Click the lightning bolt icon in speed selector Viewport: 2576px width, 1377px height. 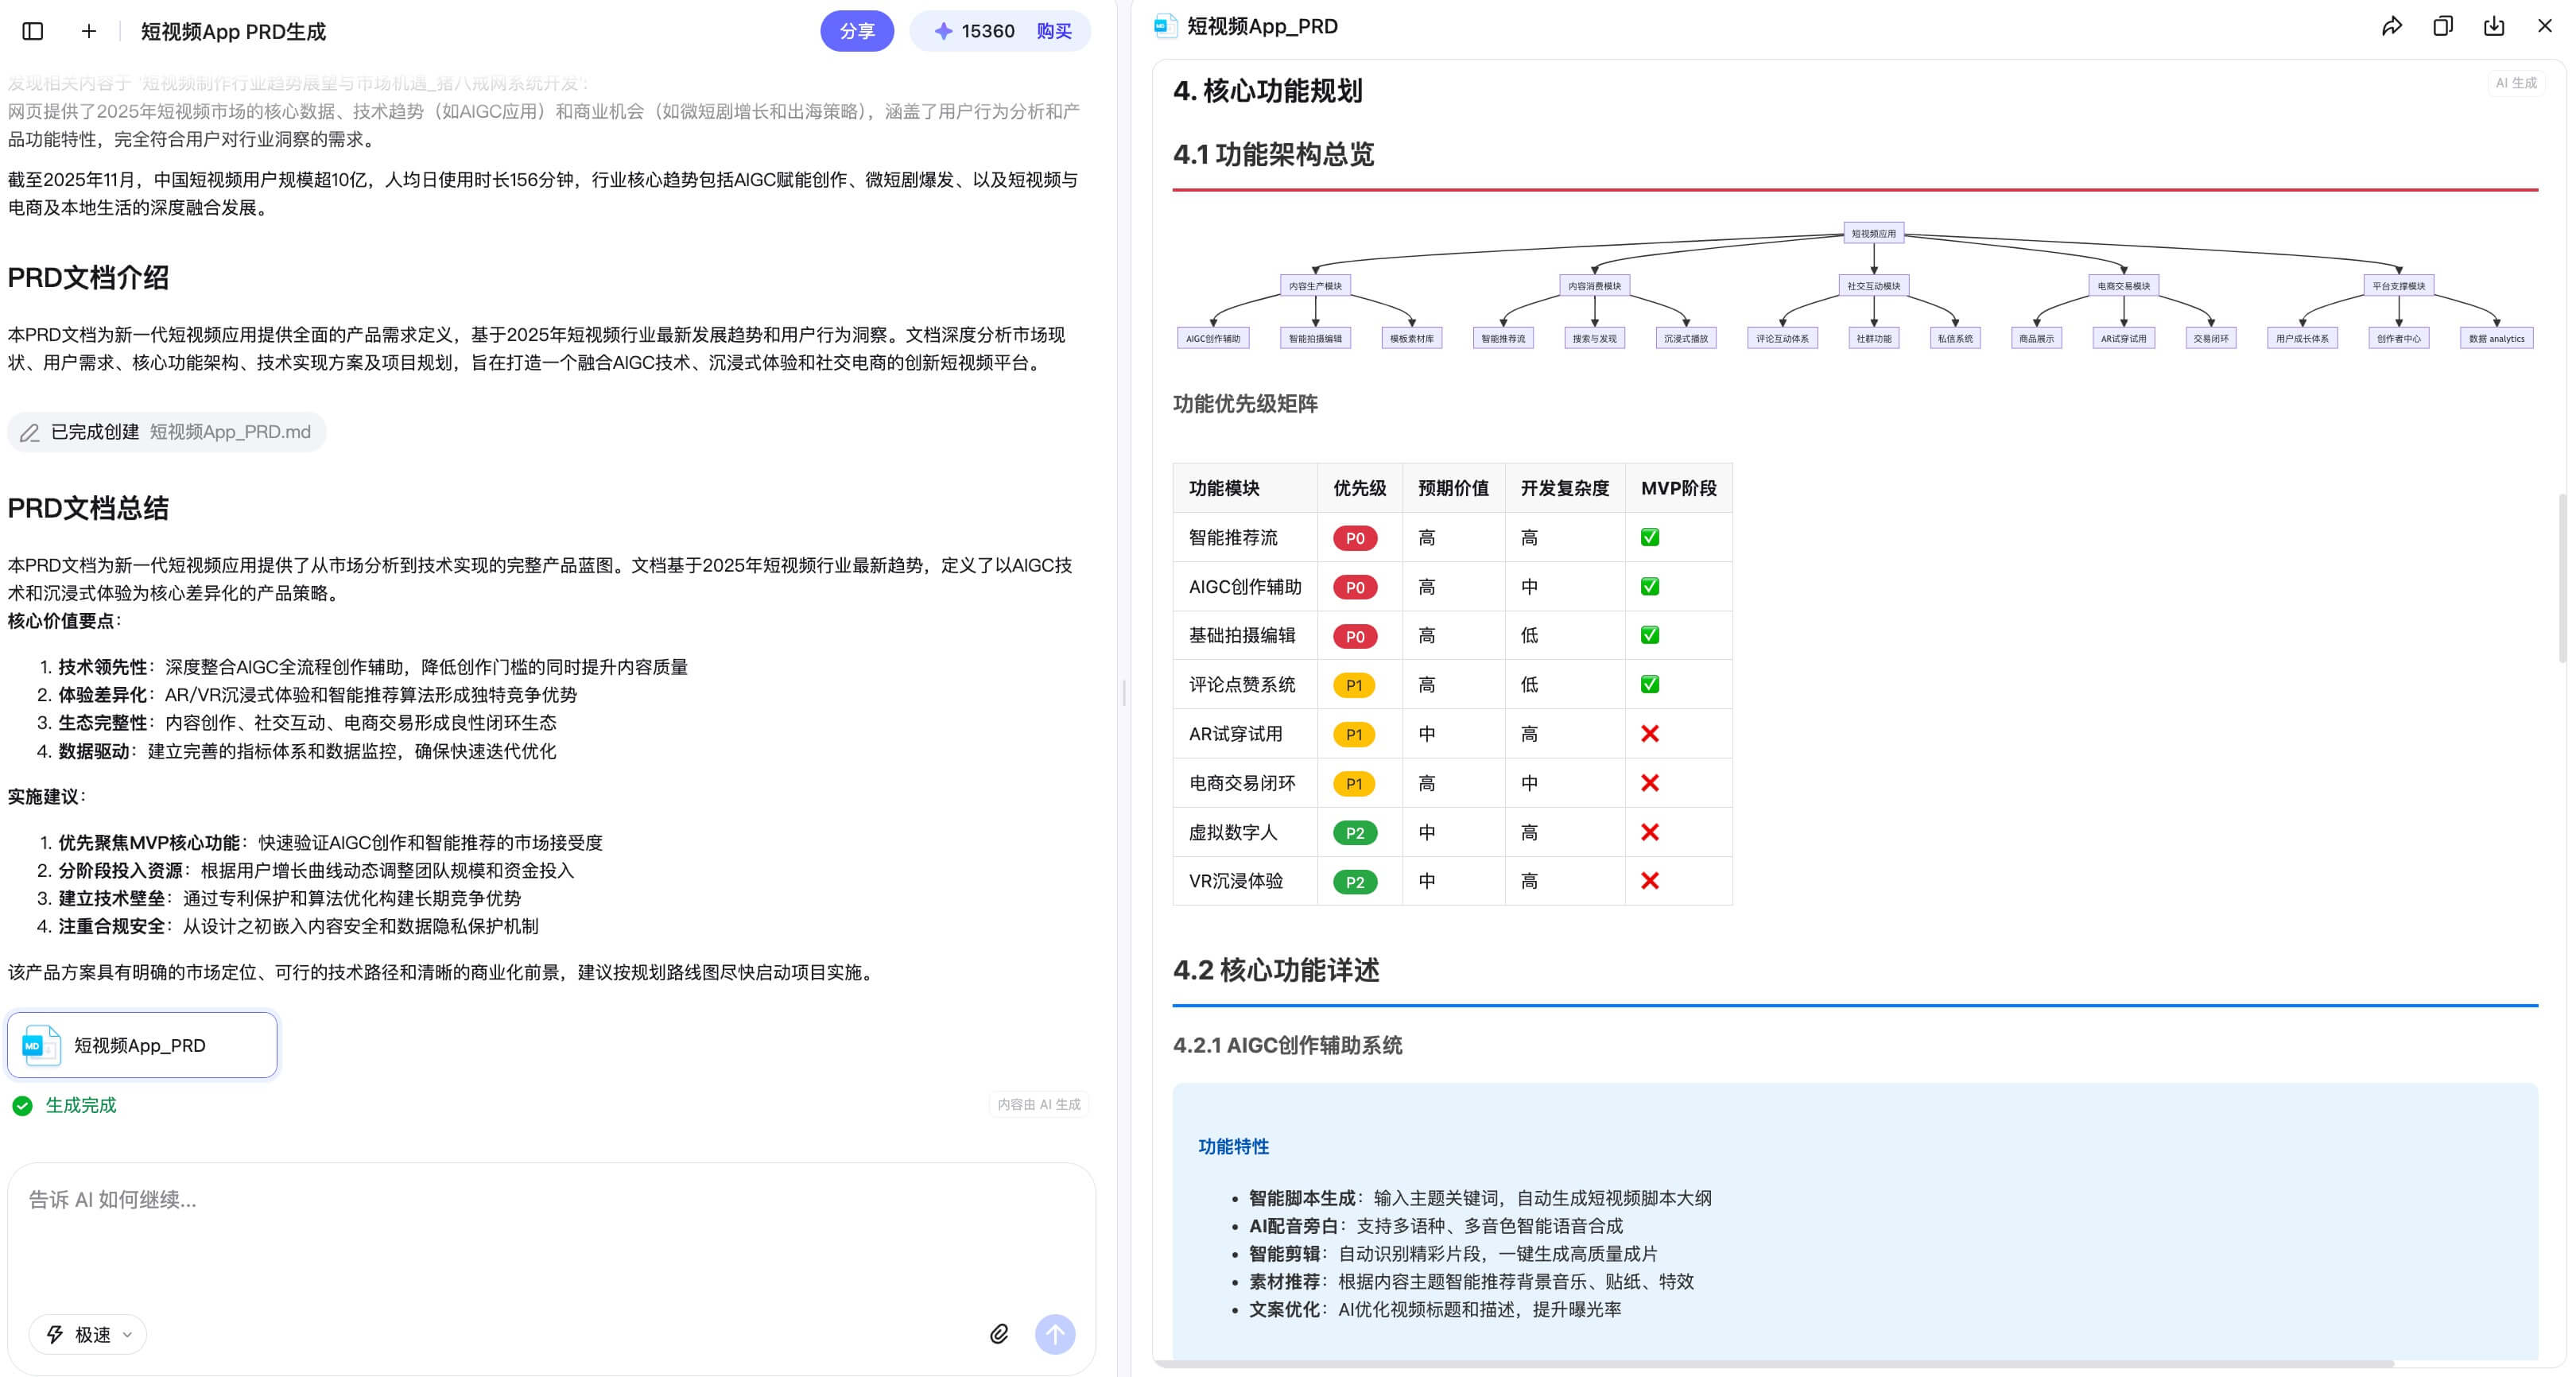[54, 1334]
